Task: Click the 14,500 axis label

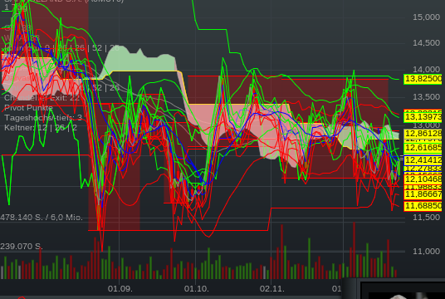Action: [x=426, y=43]
